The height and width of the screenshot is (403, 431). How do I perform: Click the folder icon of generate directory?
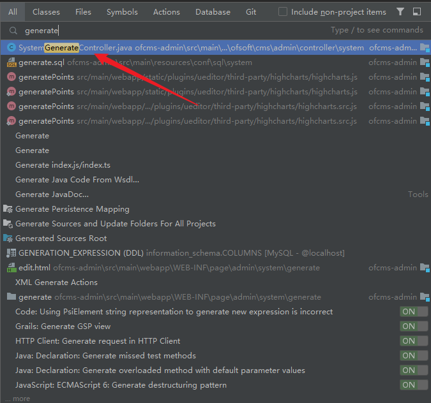(x=11, y=297)
